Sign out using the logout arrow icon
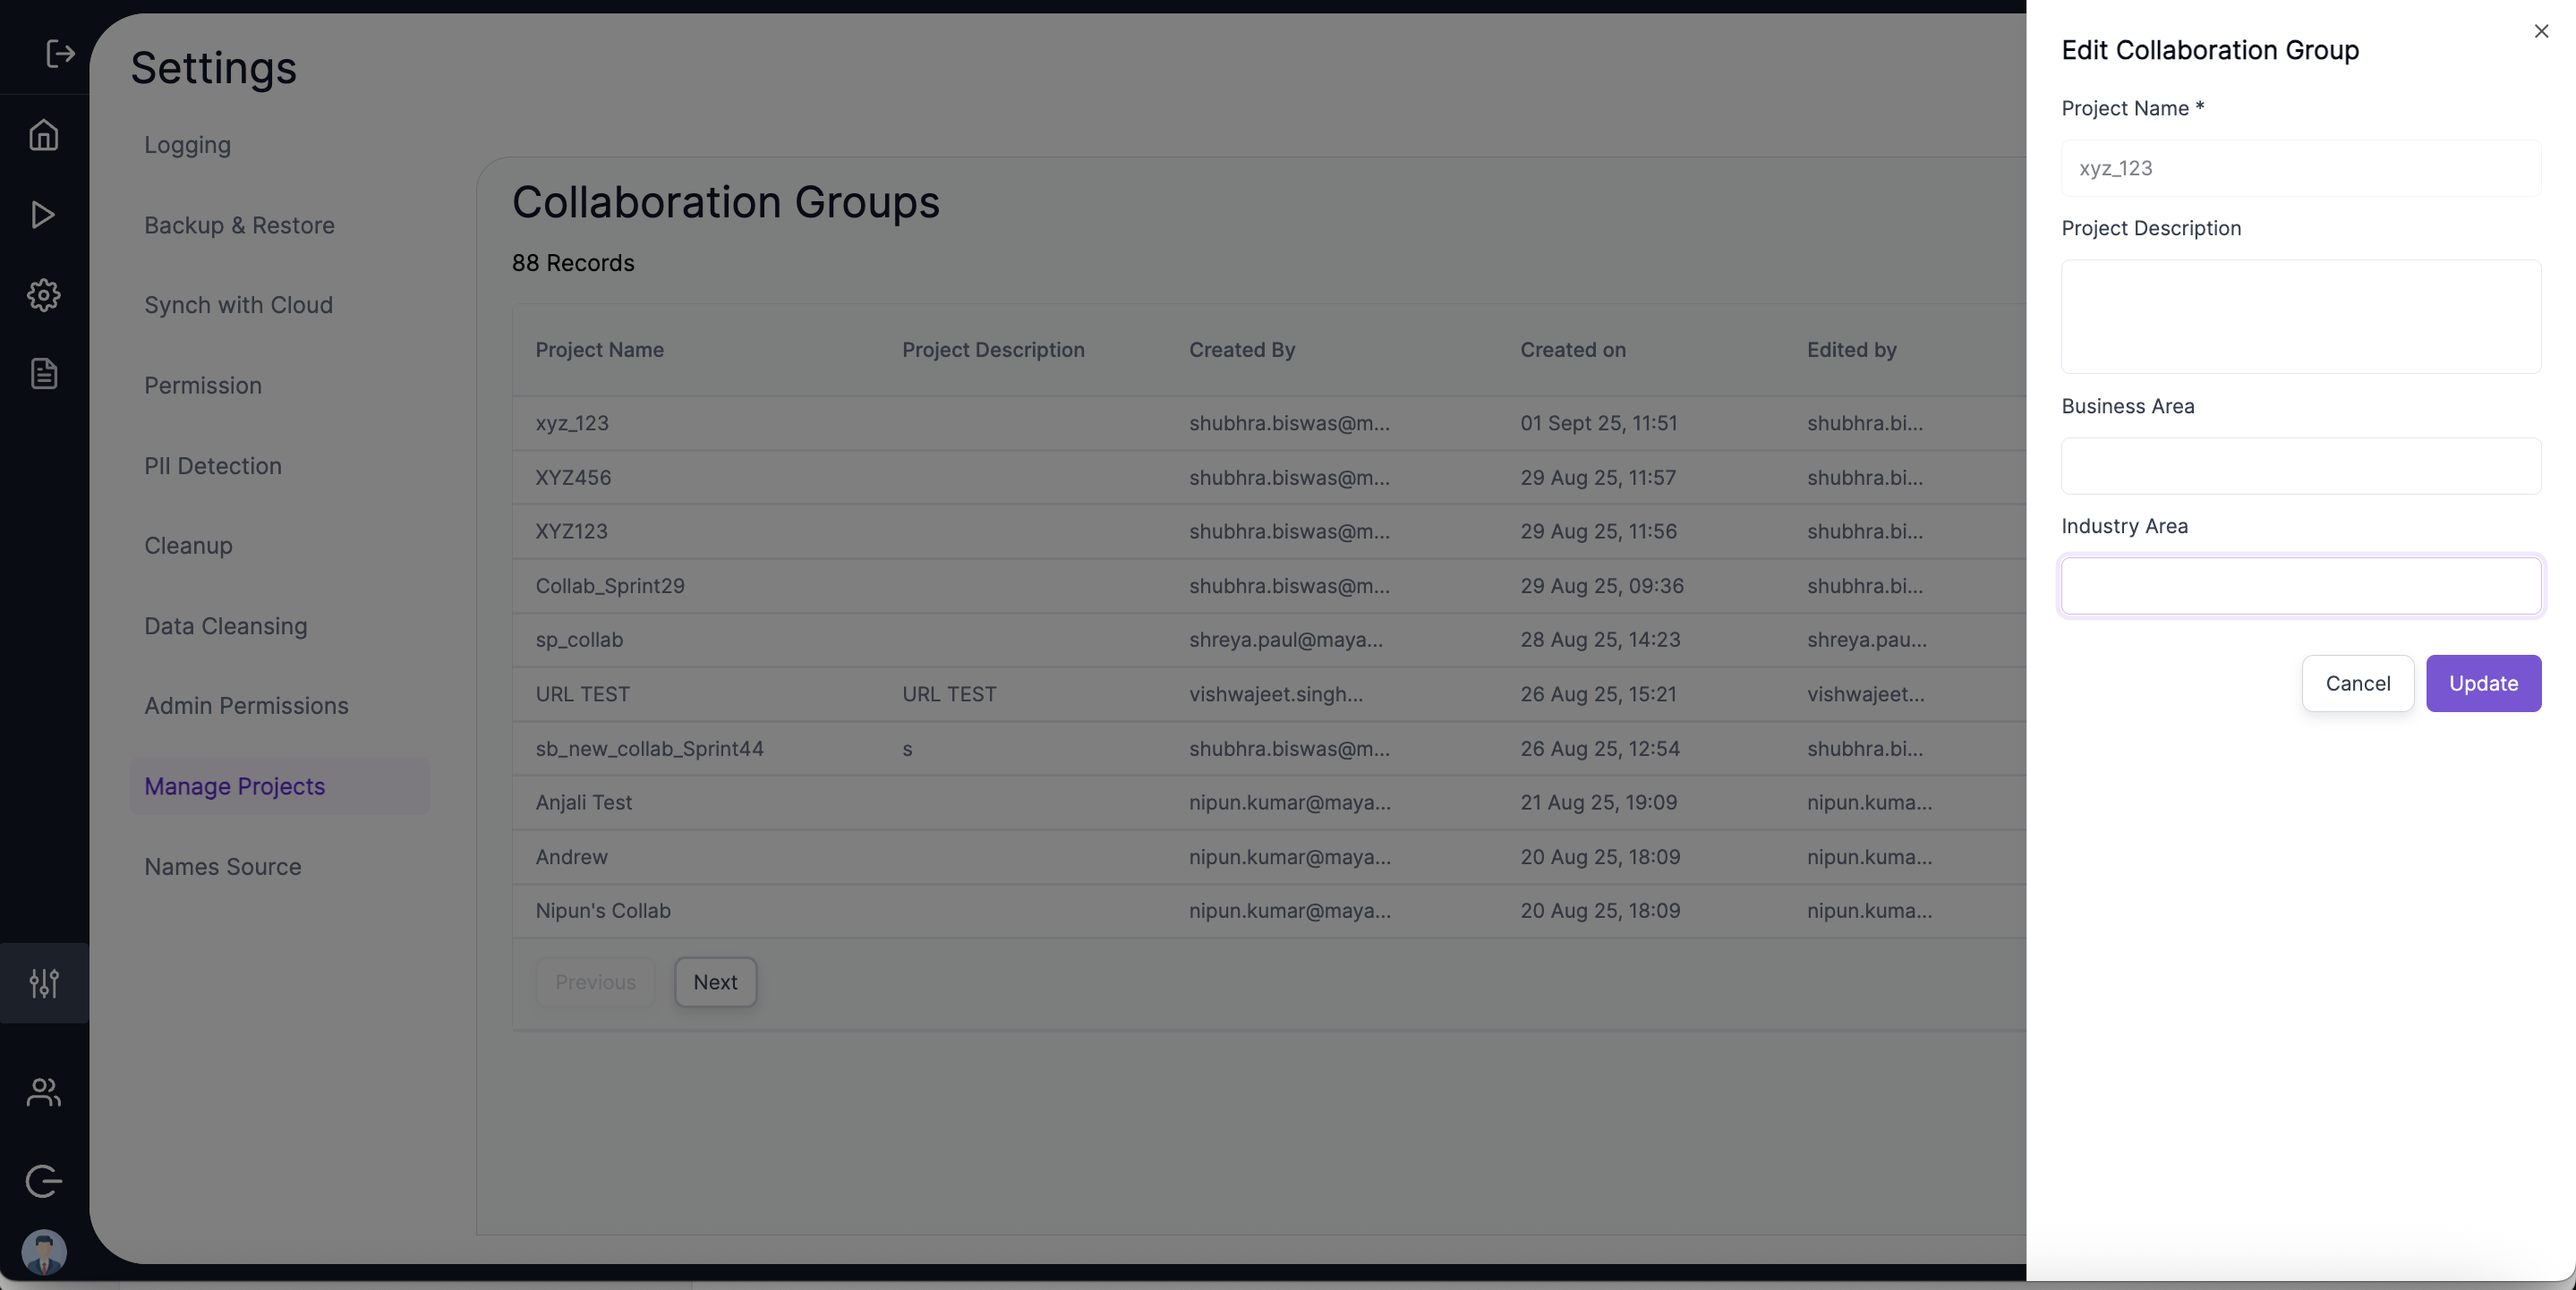Image resolution: width=2576 pixels, height=1290 pixels. pos(59,55)
